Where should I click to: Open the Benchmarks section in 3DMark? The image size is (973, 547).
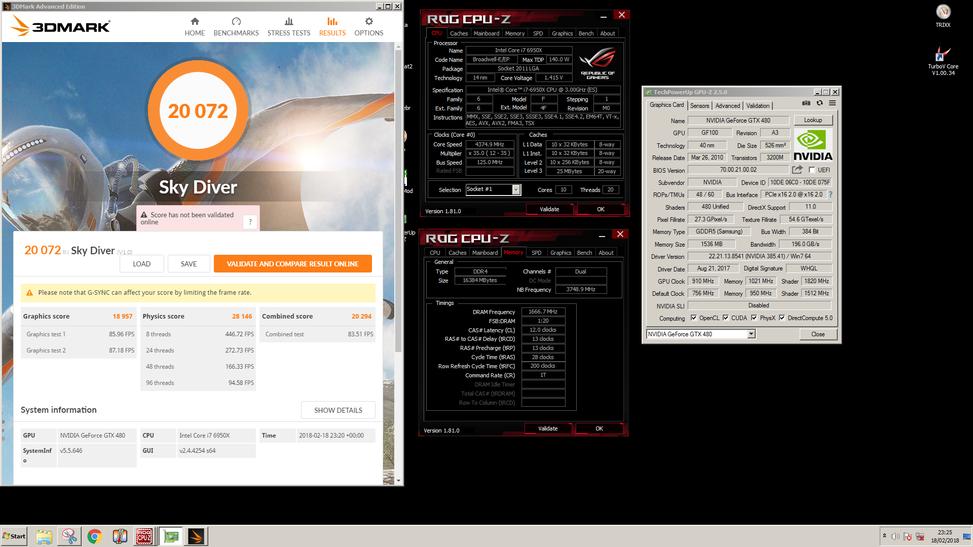point(236,27)
